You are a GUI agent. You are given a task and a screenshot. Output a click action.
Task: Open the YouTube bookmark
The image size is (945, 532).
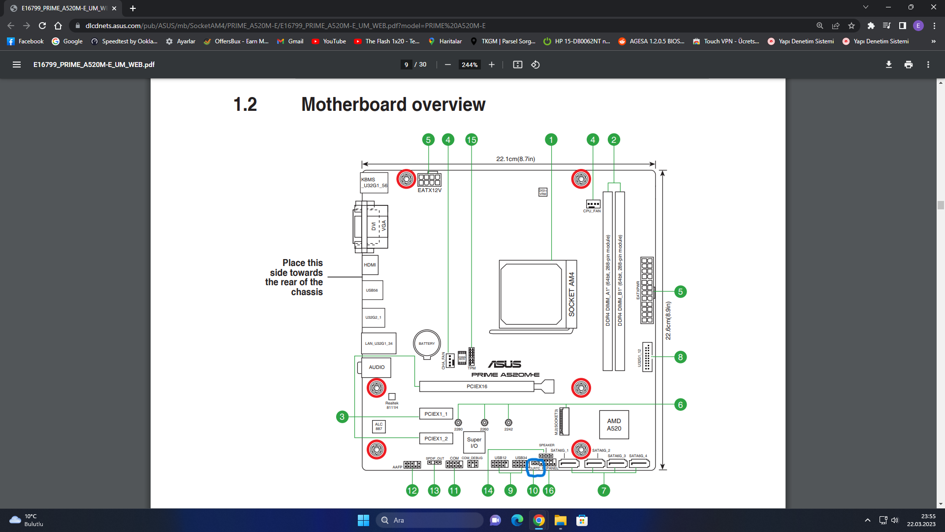(329, 41)
